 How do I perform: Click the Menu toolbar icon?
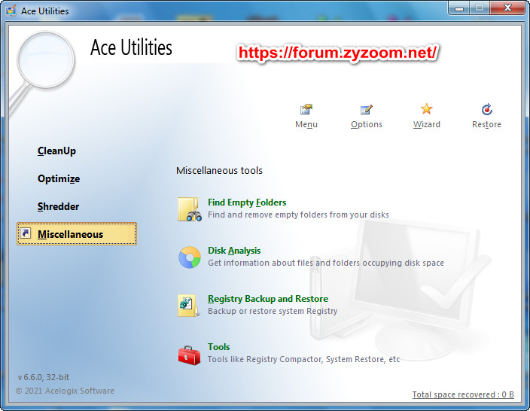click(x=306, y=109)
